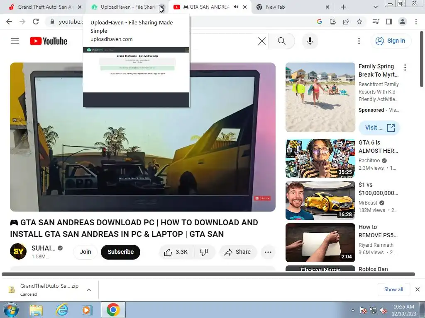Open SUHAI channel avatar

tap(18, 251)
